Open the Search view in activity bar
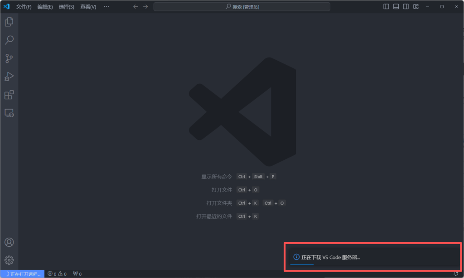Screen dimensions: 464x278 9,40
